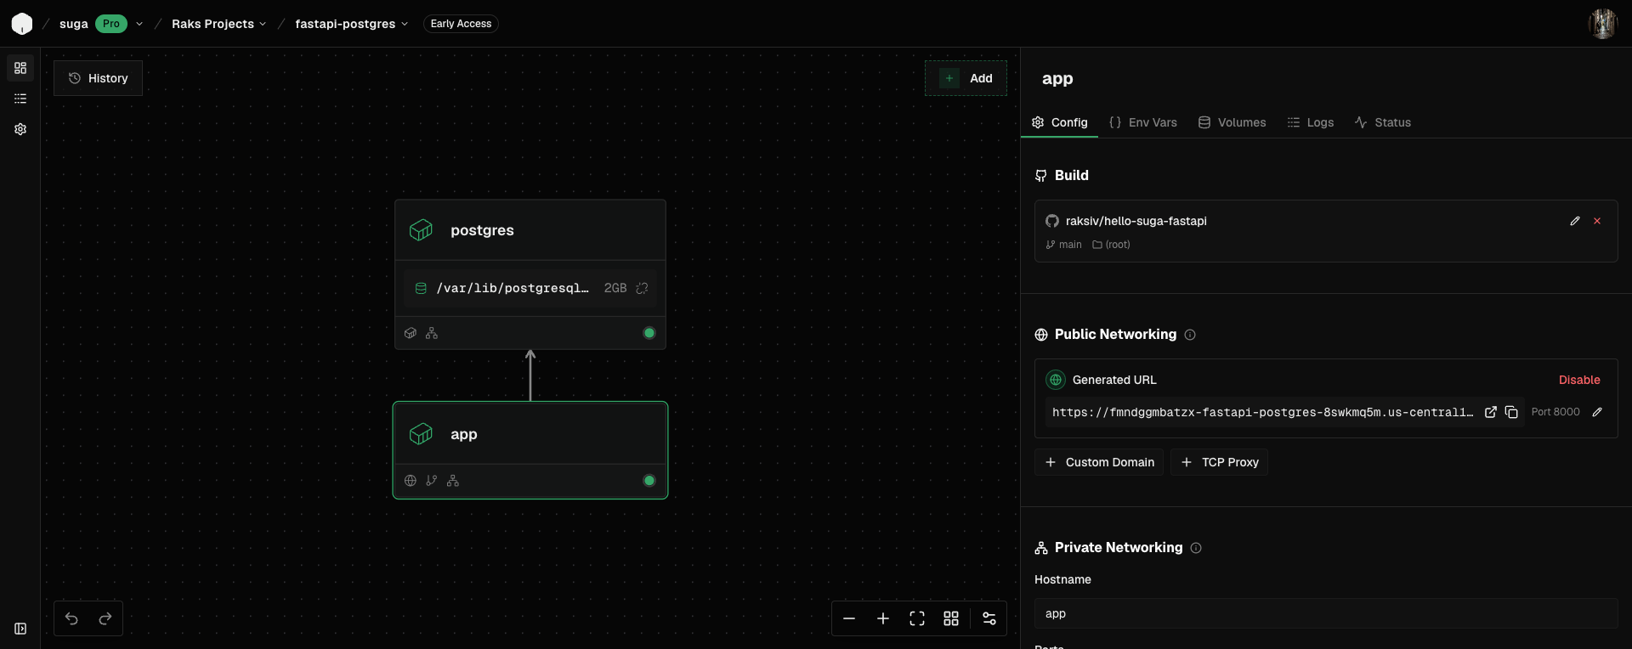The height and width of the screenshot is (649, 1632).
Task: Click the app node git branch icon
Action: click(432, 481)
